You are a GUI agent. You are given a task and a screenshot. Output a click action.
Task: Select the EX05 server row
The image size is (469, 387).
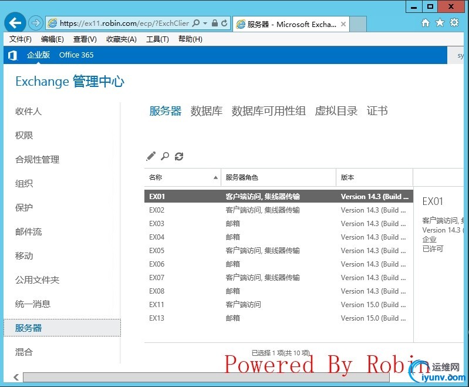279,251
